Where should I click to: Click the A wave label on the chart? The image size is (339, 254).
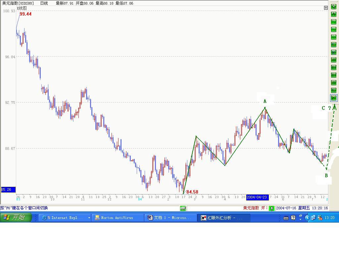pyautogui.click(x=265, y=101)
